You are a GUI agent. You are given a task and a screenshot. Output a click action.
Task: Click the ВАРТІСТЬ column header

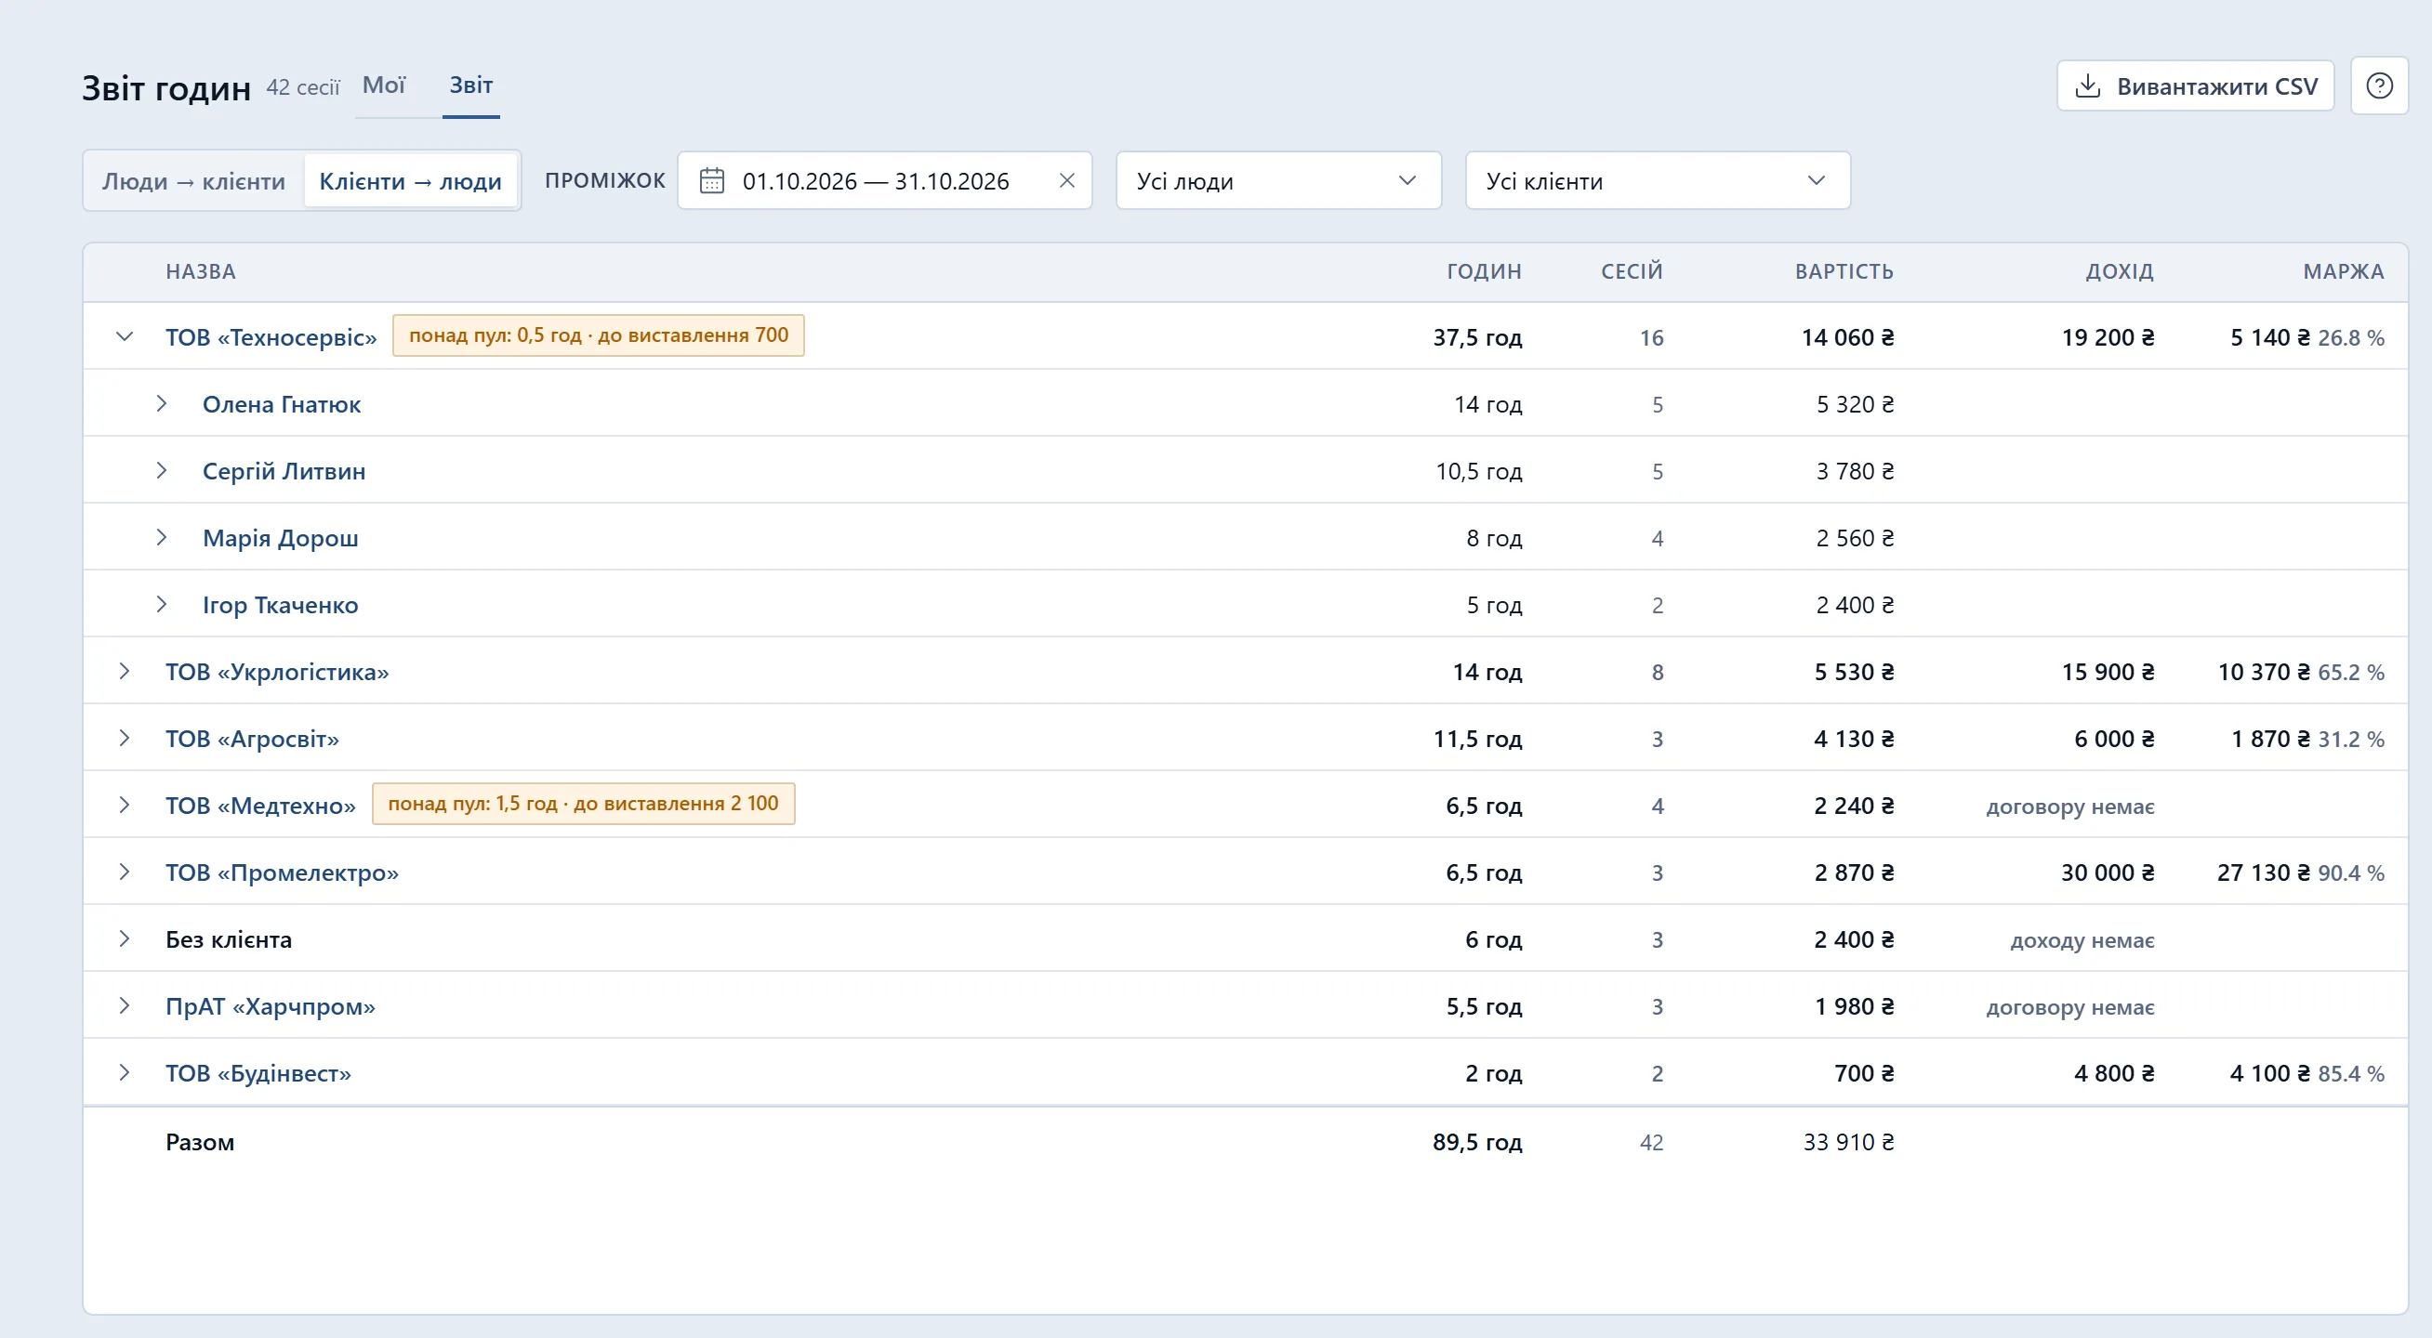(1844, 271)
